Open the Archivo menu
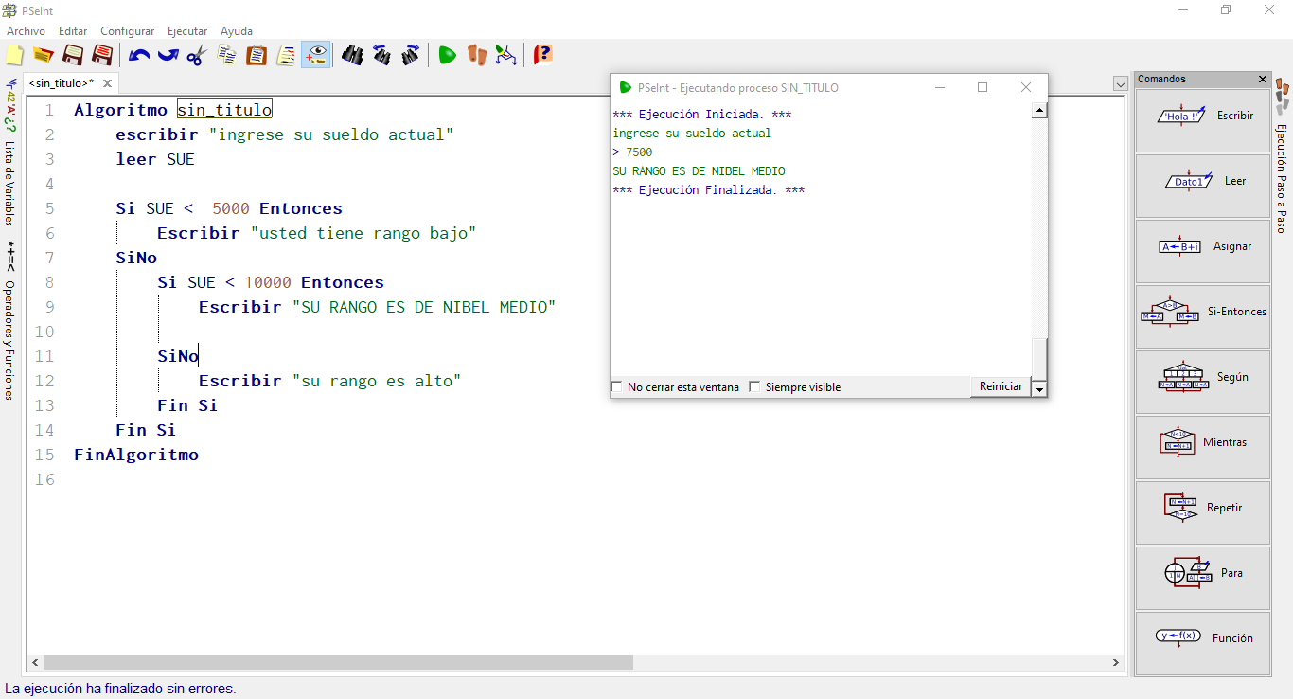This screenshot has width=1293, height=699. click(x=26, y=31)
